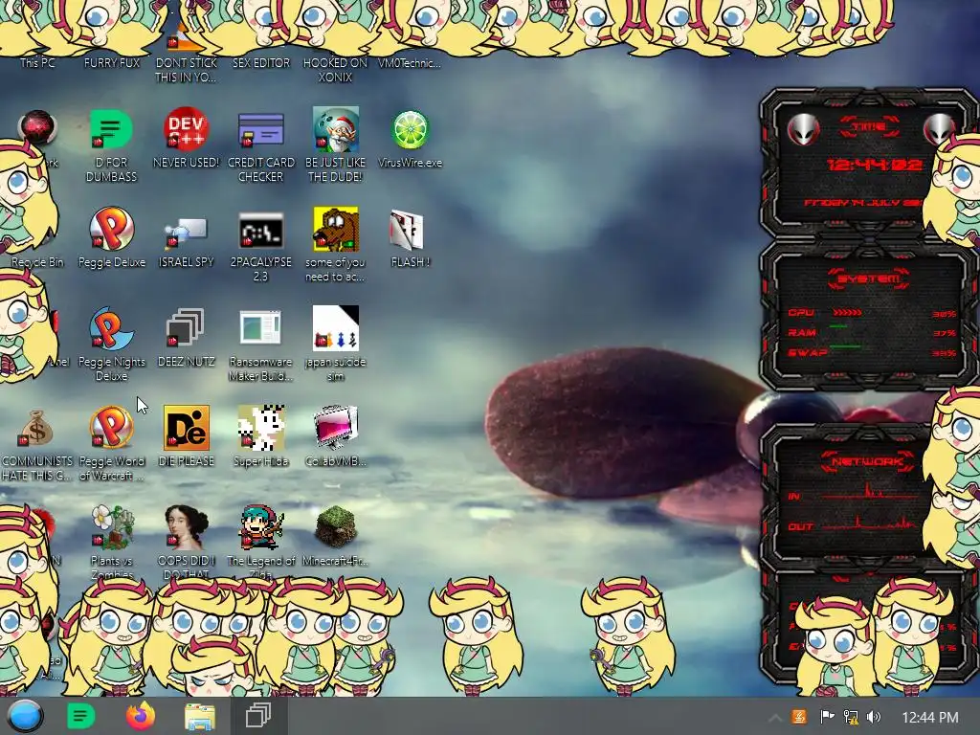Select the 'HOOKED ON XONIX' label
Image resolution: width=980 pixels, height=735 pixels.
coord(335,70)
